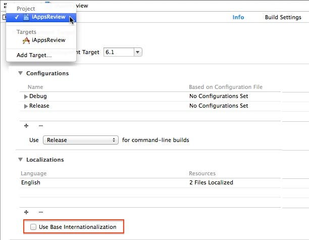Select the iAppsReview project blueprint icon

(26, 17)
